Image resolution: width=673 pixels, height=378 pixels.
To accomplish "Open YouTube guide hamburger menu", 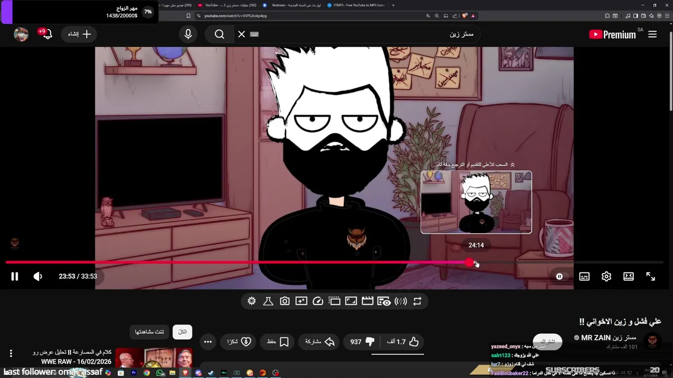I will [652, 34].
